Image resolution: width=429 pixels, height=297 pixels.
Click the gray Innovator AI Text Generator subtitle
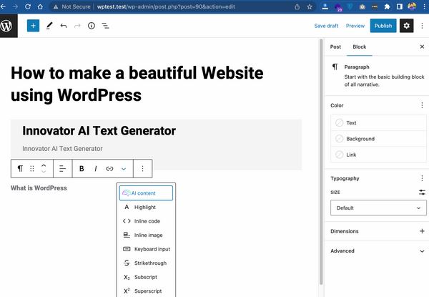62,149
